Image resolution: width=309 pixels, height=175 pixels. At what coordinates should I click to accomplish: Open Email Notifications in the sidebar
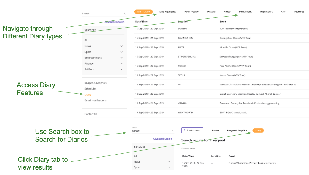click(x=95, y=100)
